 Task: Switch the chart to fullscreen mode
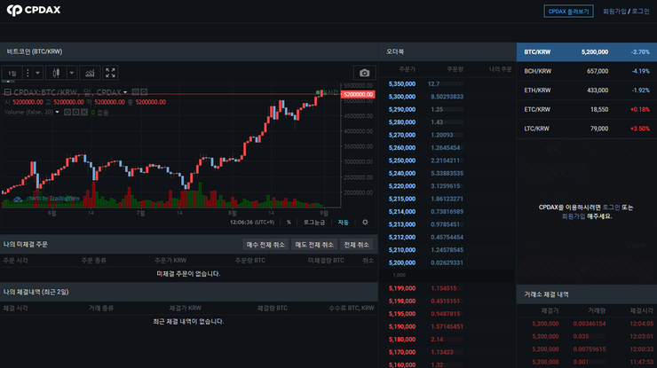(x=110, y=73)
